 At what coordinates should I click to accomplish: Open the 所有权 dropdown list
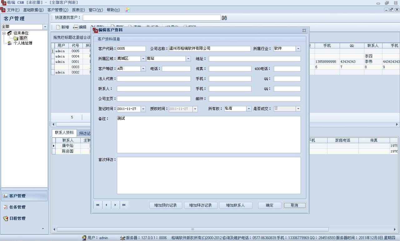(249, 109)
